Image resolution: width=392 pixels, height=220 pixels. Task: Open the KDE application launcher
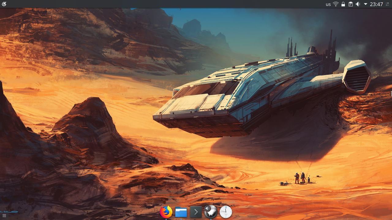click(x=4, y=4)
